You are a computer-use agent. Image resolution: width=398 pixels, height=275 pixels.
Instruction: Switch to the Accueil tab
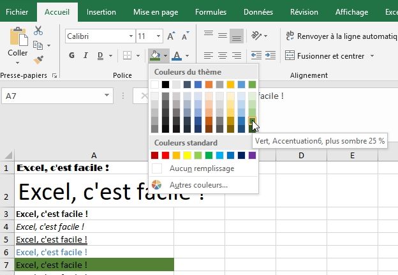point(57,12)
